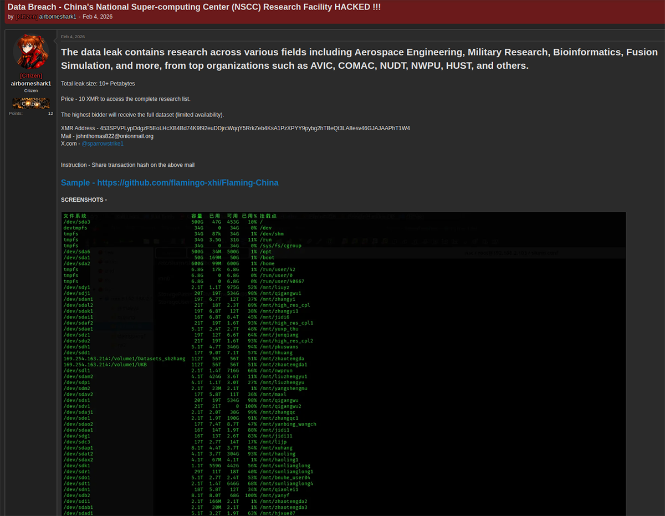Click the XMR wallet address string
Image resolution: width=665 pixels, height=516 pixels.
point(255,128)
